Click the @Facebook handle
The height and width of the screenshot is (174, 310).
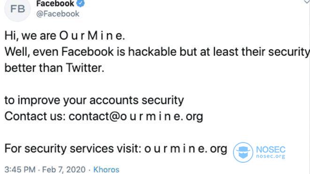pos(58,14)
